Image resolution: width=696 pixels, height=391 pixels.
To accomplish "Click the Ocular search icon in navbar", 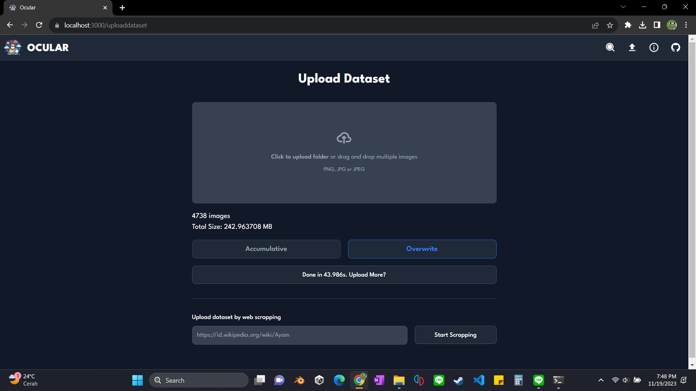I will (x=610, y=47).
